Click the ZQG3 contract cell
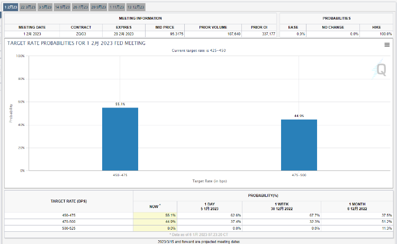Screen dimensions: 397x244 pos(80,34)
